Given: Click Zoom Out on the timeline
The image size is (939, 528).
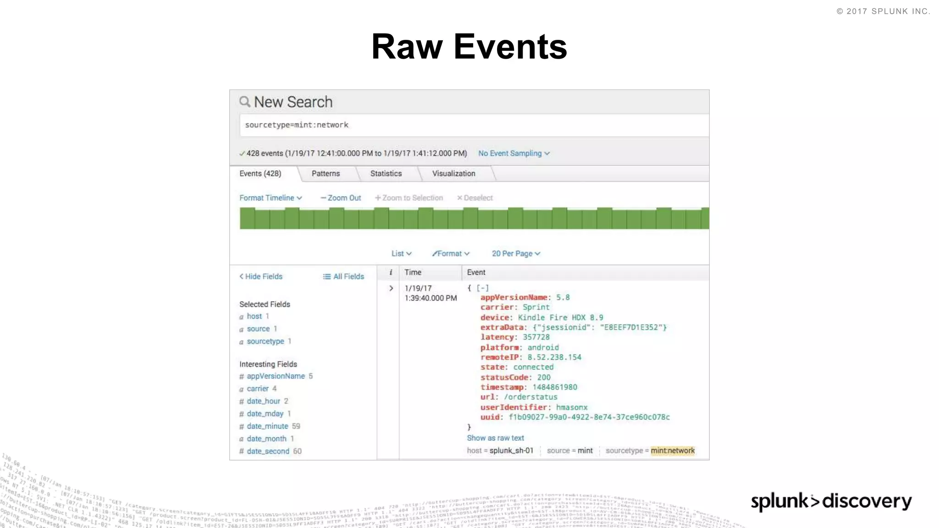Looking at the screenshot, I should coord(341,198).
